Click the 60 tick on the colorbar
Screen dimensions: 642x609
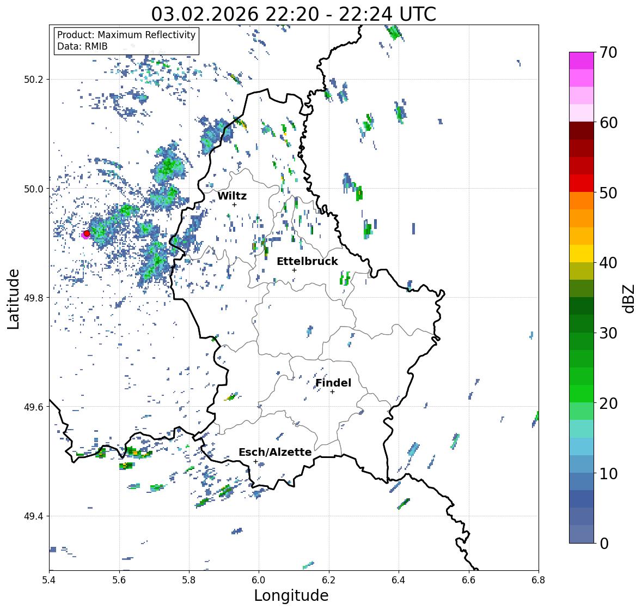click(608, 123)
